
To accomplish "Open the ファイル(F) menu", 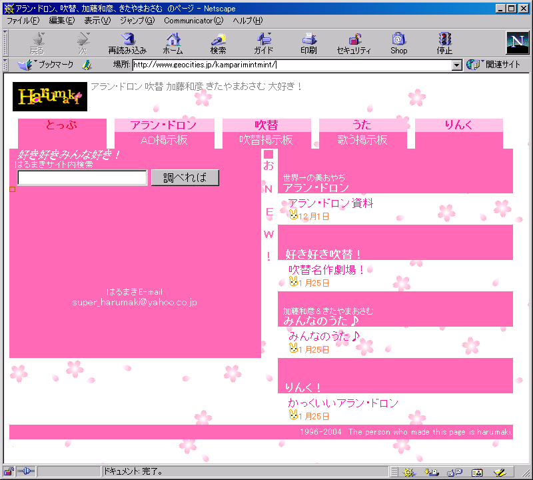I will 23,21.
